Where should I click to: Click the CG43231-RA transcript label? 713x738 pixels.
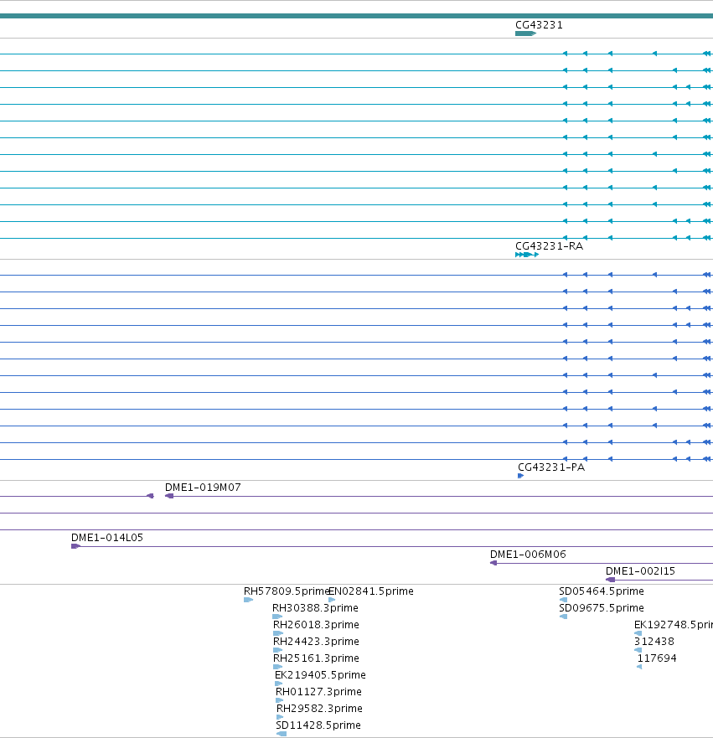550,246
